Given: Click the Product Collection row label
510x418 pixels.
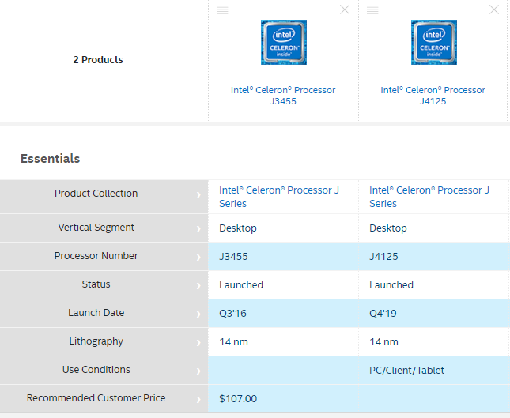Looking at the screenshot, I should pos(96,194).
